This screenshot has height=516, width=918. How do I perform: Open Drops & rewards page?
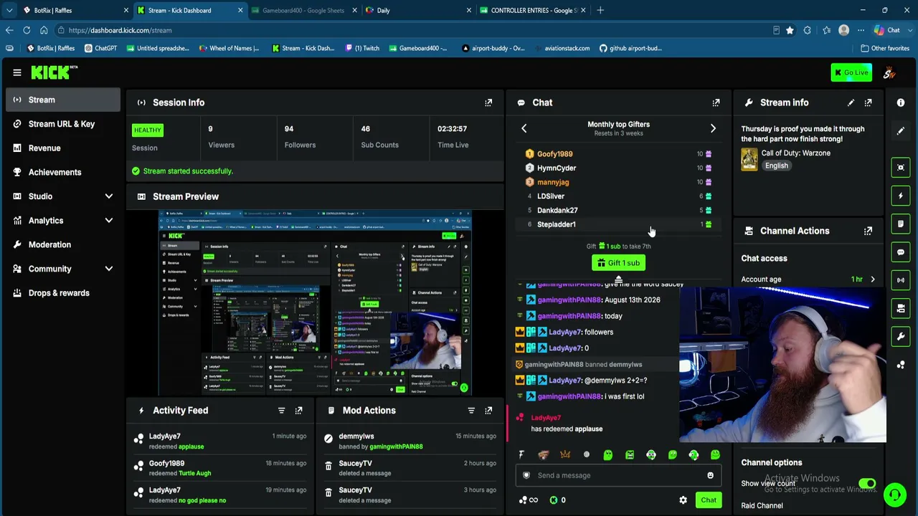click(63, 293)
